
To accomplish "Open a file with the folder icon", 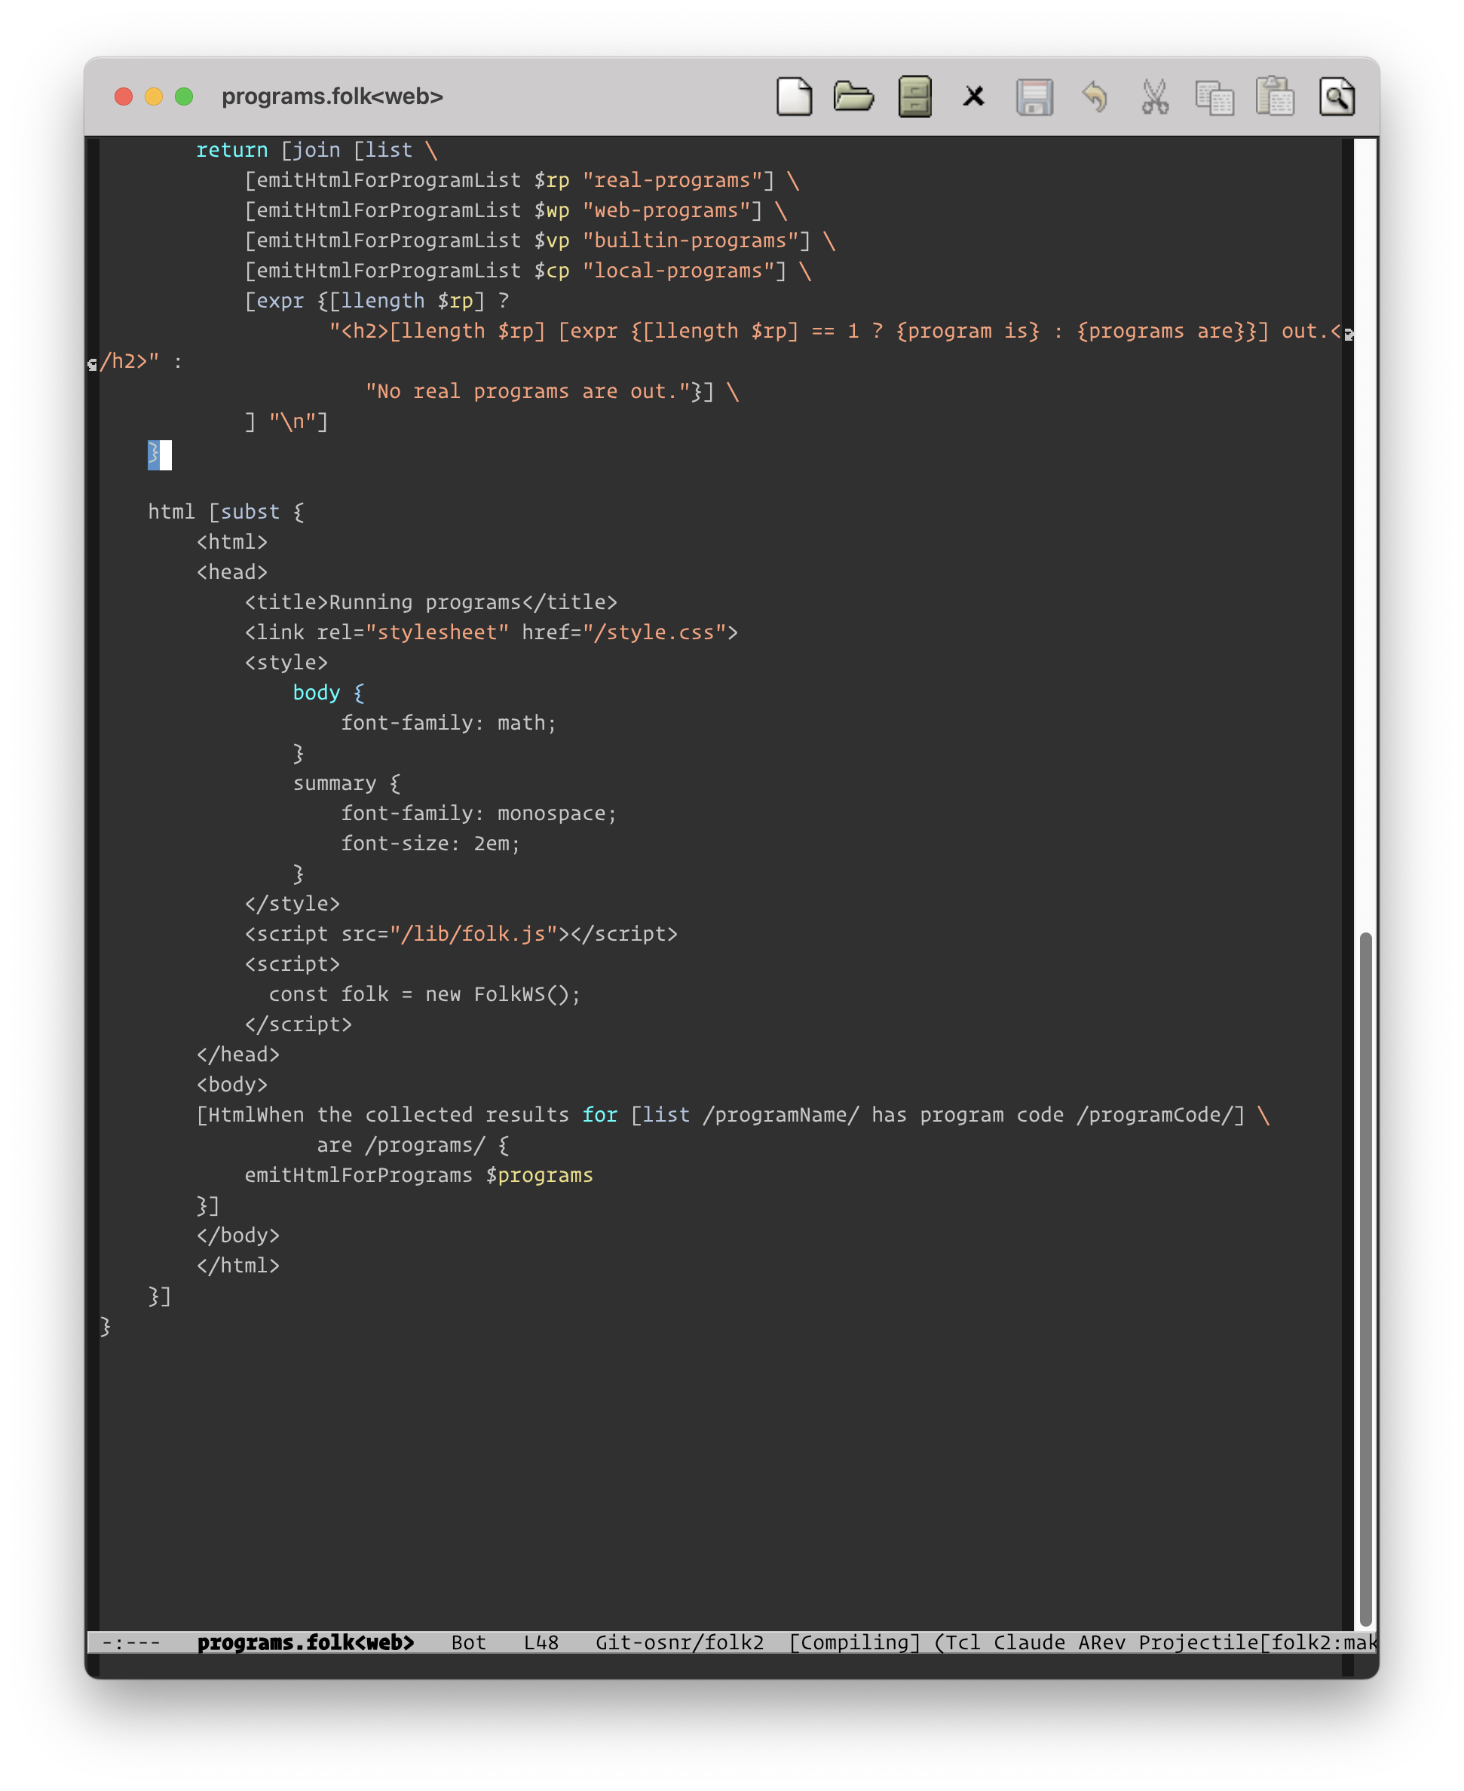I will [x=853, y=96].
